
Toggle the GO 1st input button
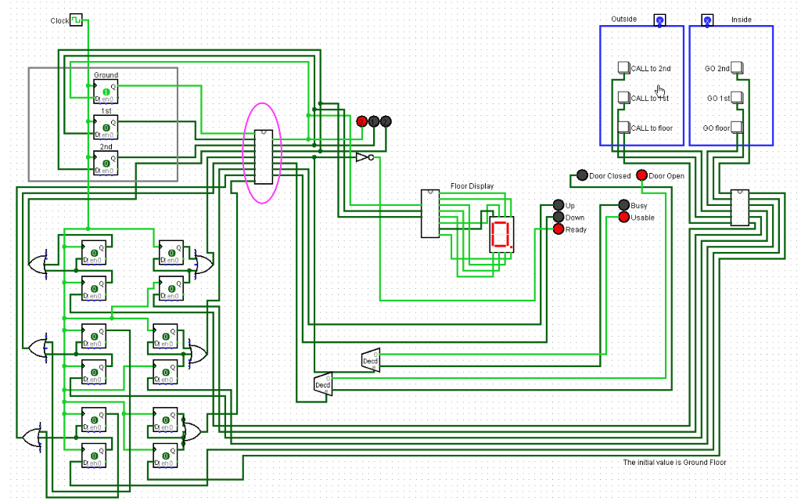click(x=736, y=98)
